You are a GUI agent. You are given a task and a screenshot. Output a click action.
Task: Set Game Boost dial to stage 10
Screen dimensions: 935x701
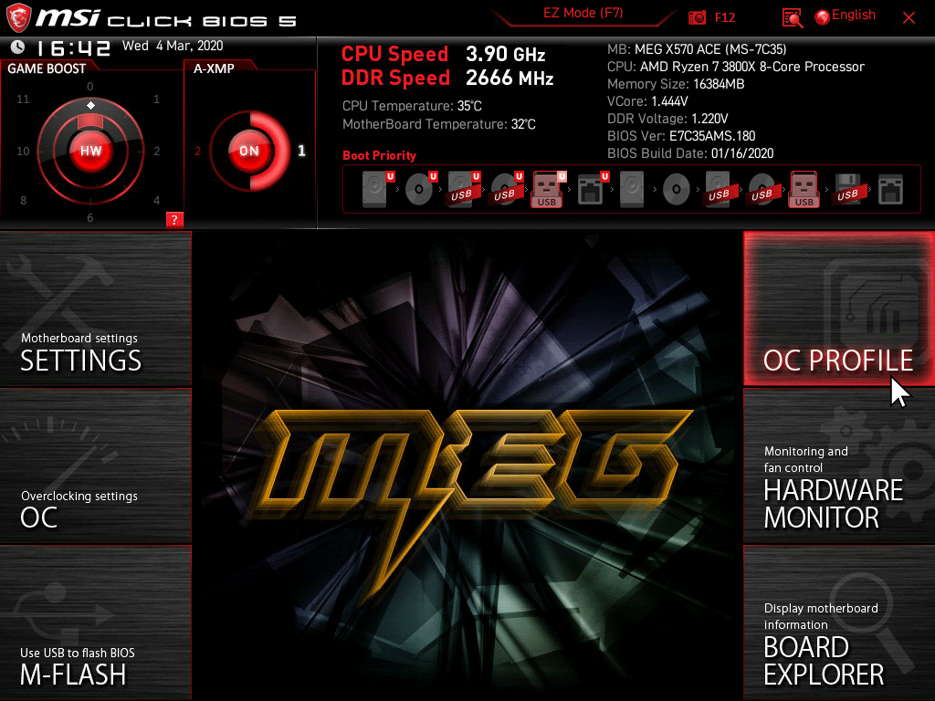click(23, 152)
